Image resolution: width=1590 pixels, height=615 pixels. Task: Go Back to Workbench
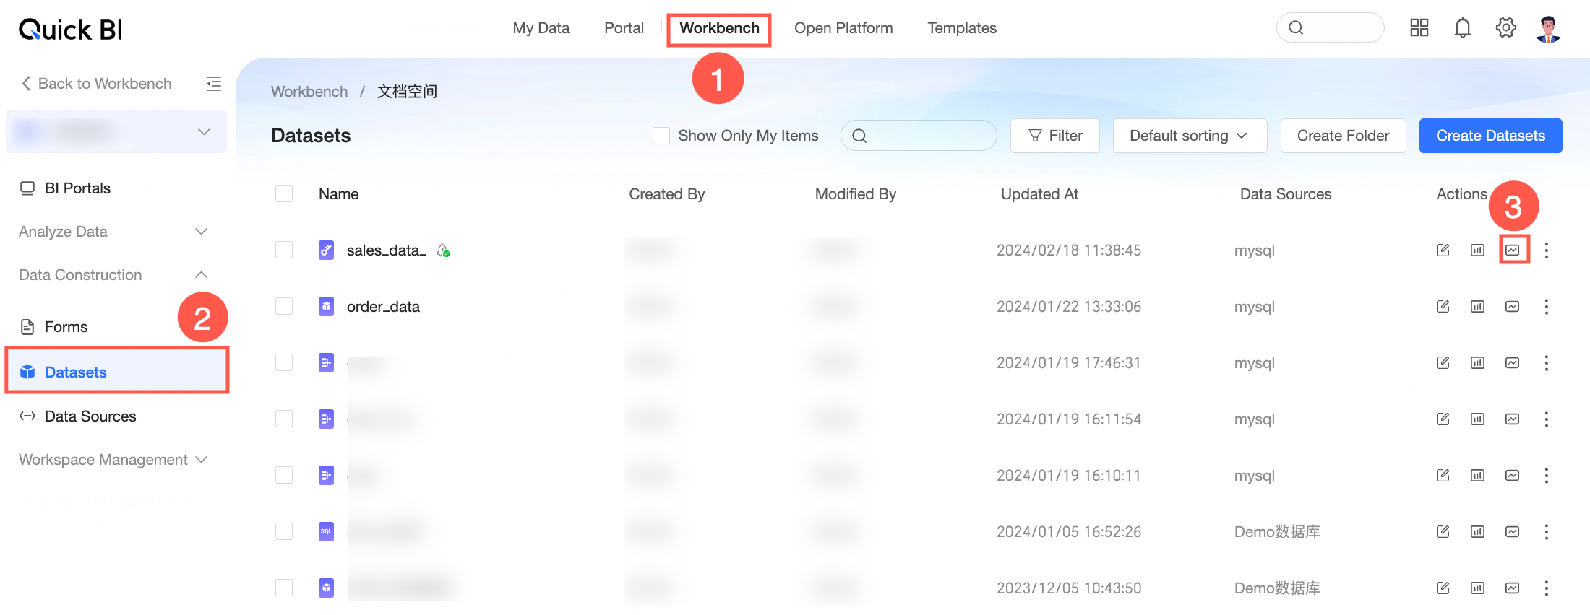(96, 84)
